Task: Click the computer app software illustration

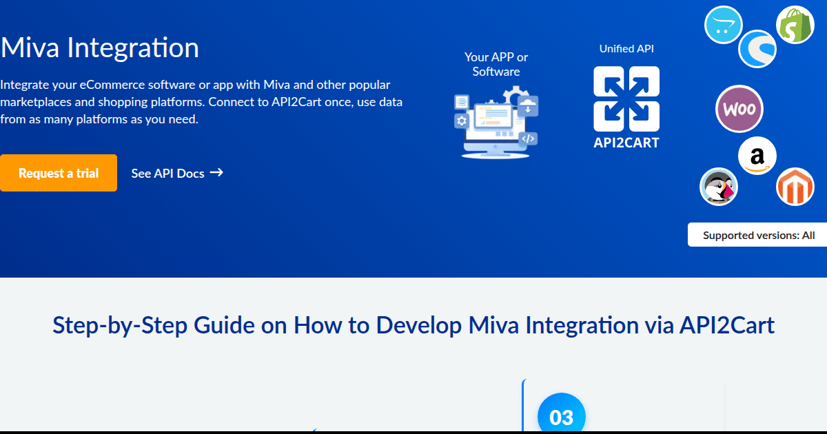Action: [496, 123]
